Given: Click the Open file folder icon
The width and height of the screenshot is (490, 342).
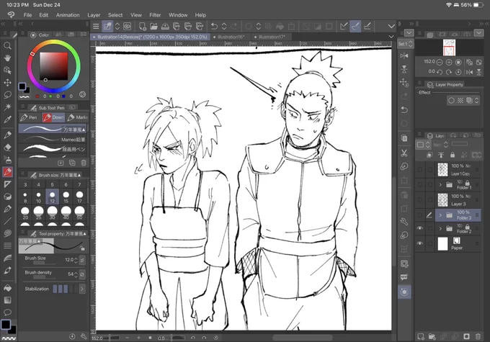Looking at the screenshot, I should coord(153,26).
